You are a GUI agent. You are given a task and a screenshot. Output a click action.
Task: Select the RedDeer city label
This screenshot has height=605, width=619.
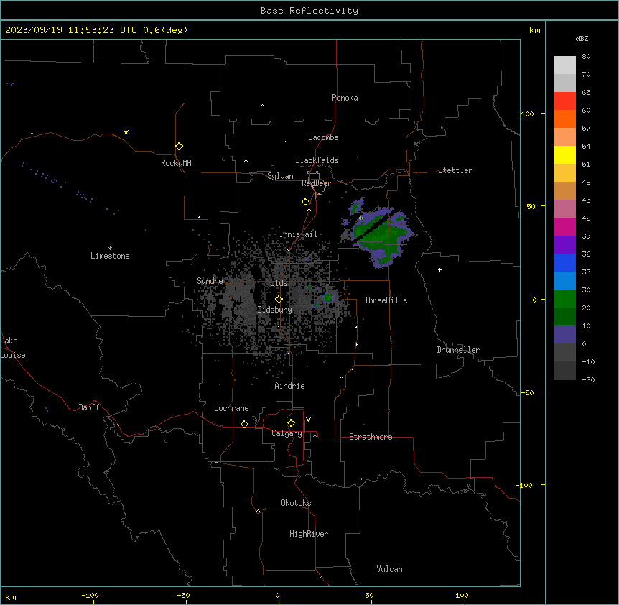coord(316,183)
